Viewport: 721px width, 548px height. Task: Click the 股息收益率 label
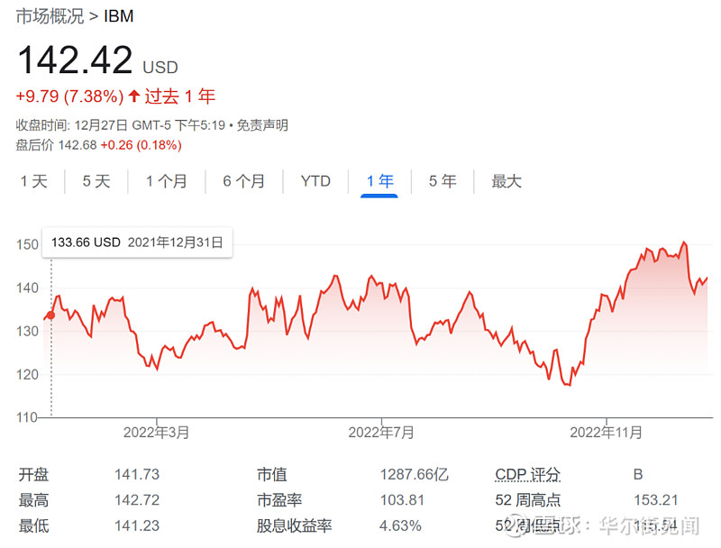coord(295,525)
